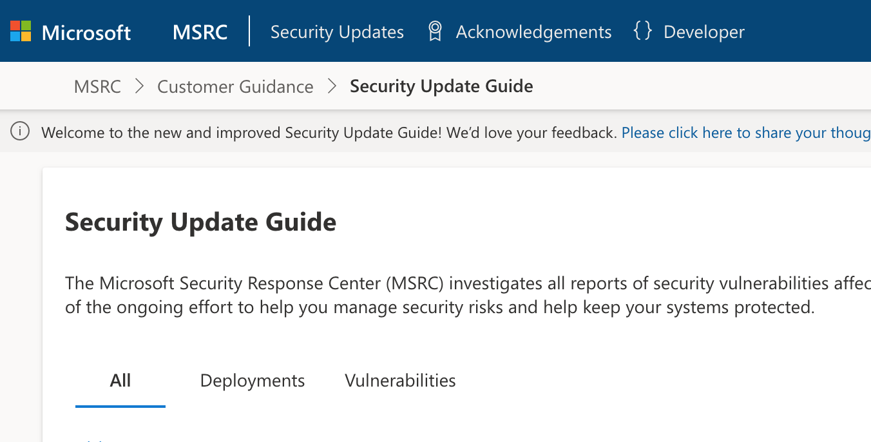871x442 pixels.
Task: Open the Acknowledgements text link
Action: 533,32
